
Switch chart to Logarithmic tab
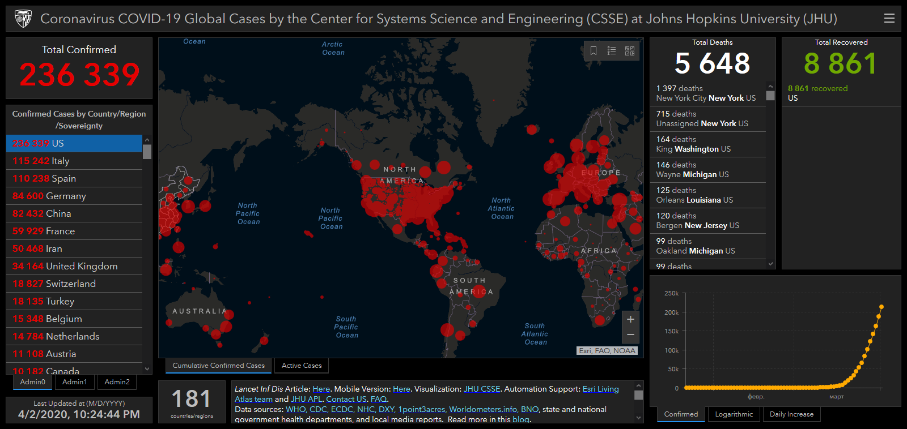coord(734,414)
